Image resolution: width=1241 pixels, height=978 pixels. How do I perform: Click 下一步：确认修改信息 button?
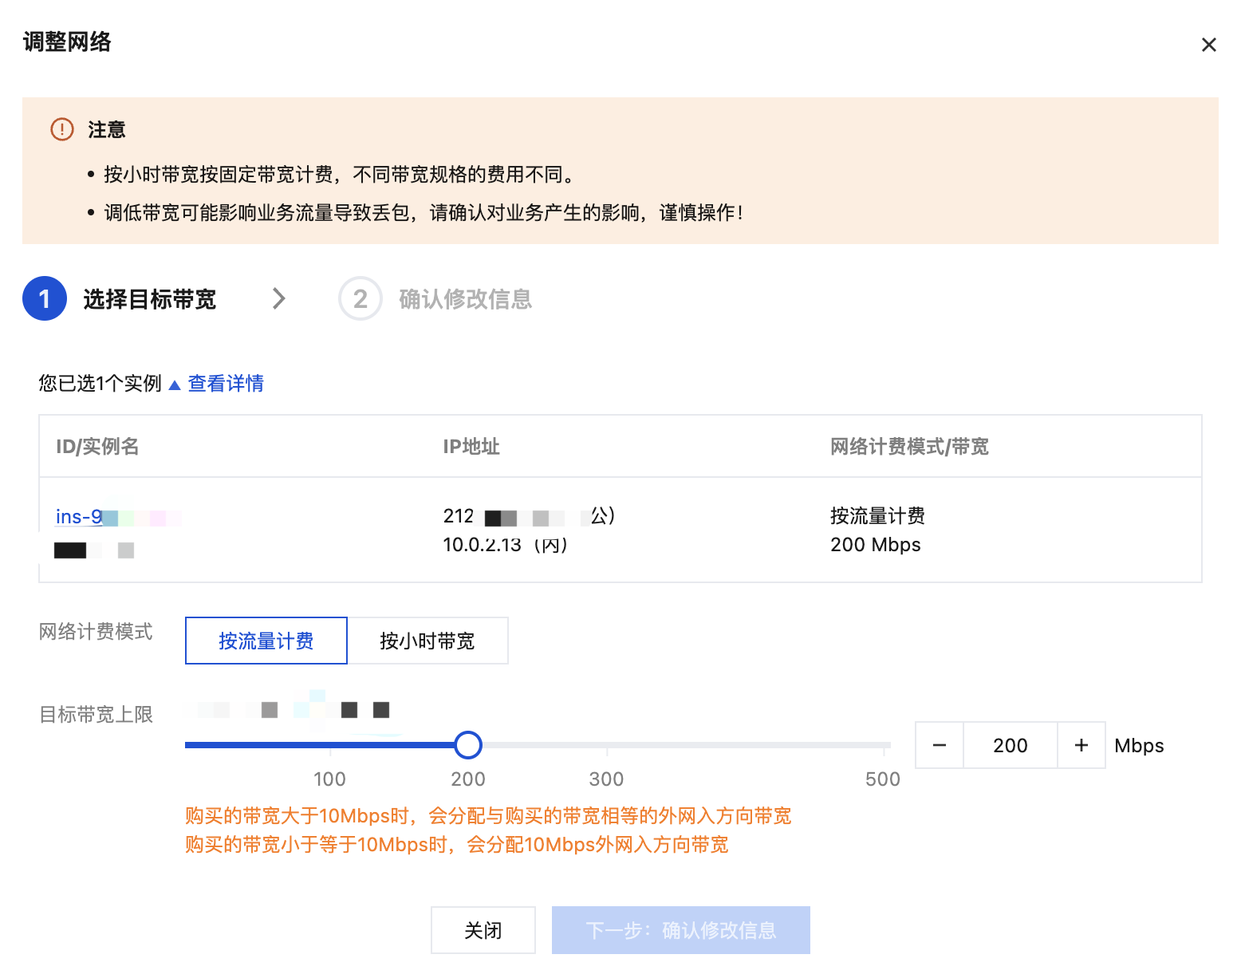[x=681, y=930]
